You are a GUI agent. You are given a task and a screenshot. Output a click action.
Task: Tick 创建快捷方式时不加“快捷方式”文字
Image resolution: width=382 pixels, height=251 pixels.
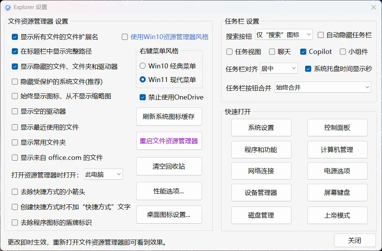click(x=15, y=207)
